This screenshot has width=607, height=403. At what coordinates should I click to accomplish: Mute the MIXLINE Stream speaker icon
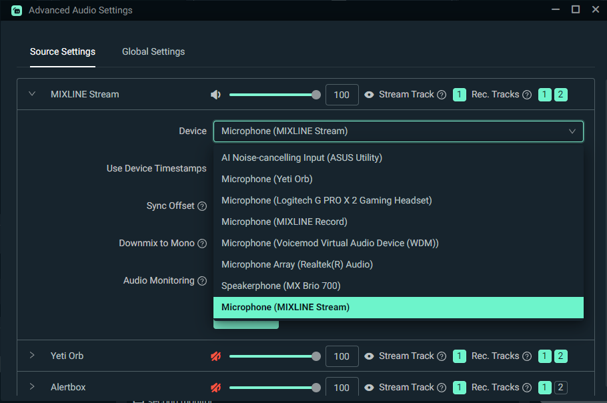(215, 95)
